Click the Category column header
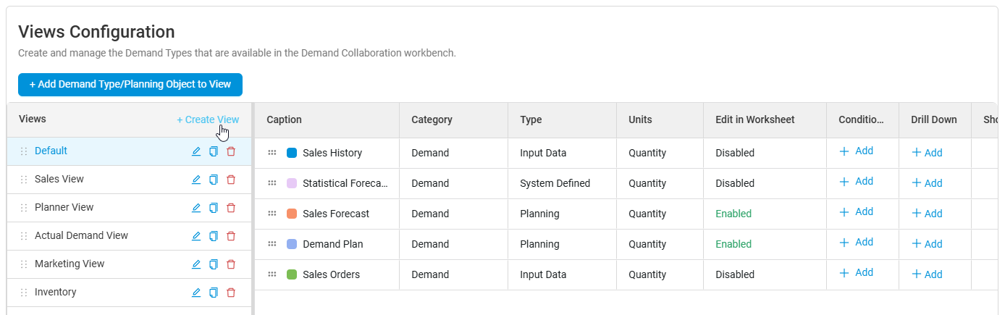Screen dimensions: 1005x315 coord(432,119)
